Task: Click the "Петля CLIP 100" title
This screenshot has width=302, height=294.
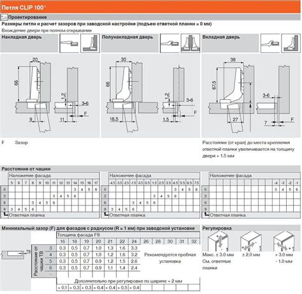Action: (x=24, y=8)
